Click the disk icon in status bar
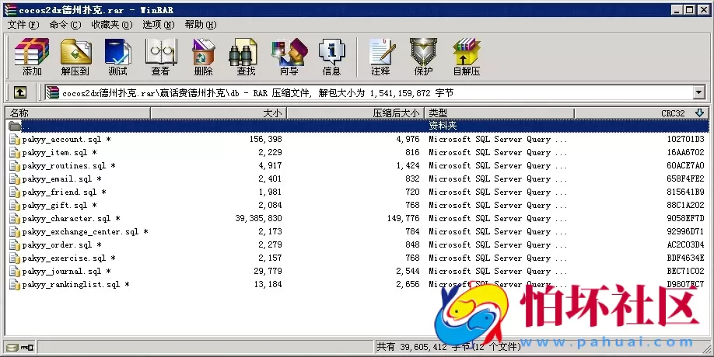714x357 pixels. [x=12, y=348]
